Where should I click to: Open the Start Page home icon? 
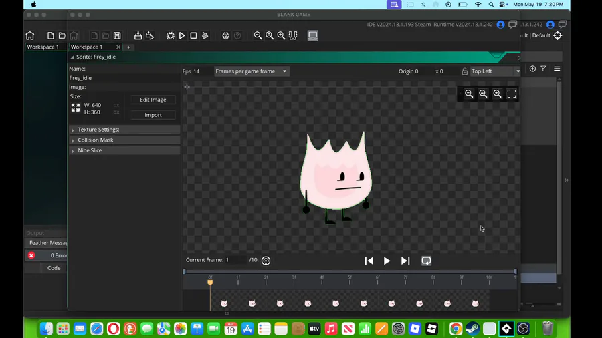pyautogui.click(x=30, y=35)
